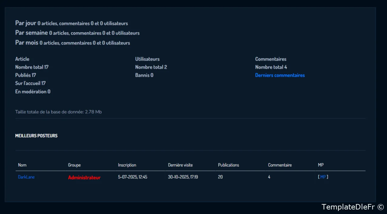Click the Commentaires section heading
Viewport: 387px width, 214px height.
coord(271,59)
